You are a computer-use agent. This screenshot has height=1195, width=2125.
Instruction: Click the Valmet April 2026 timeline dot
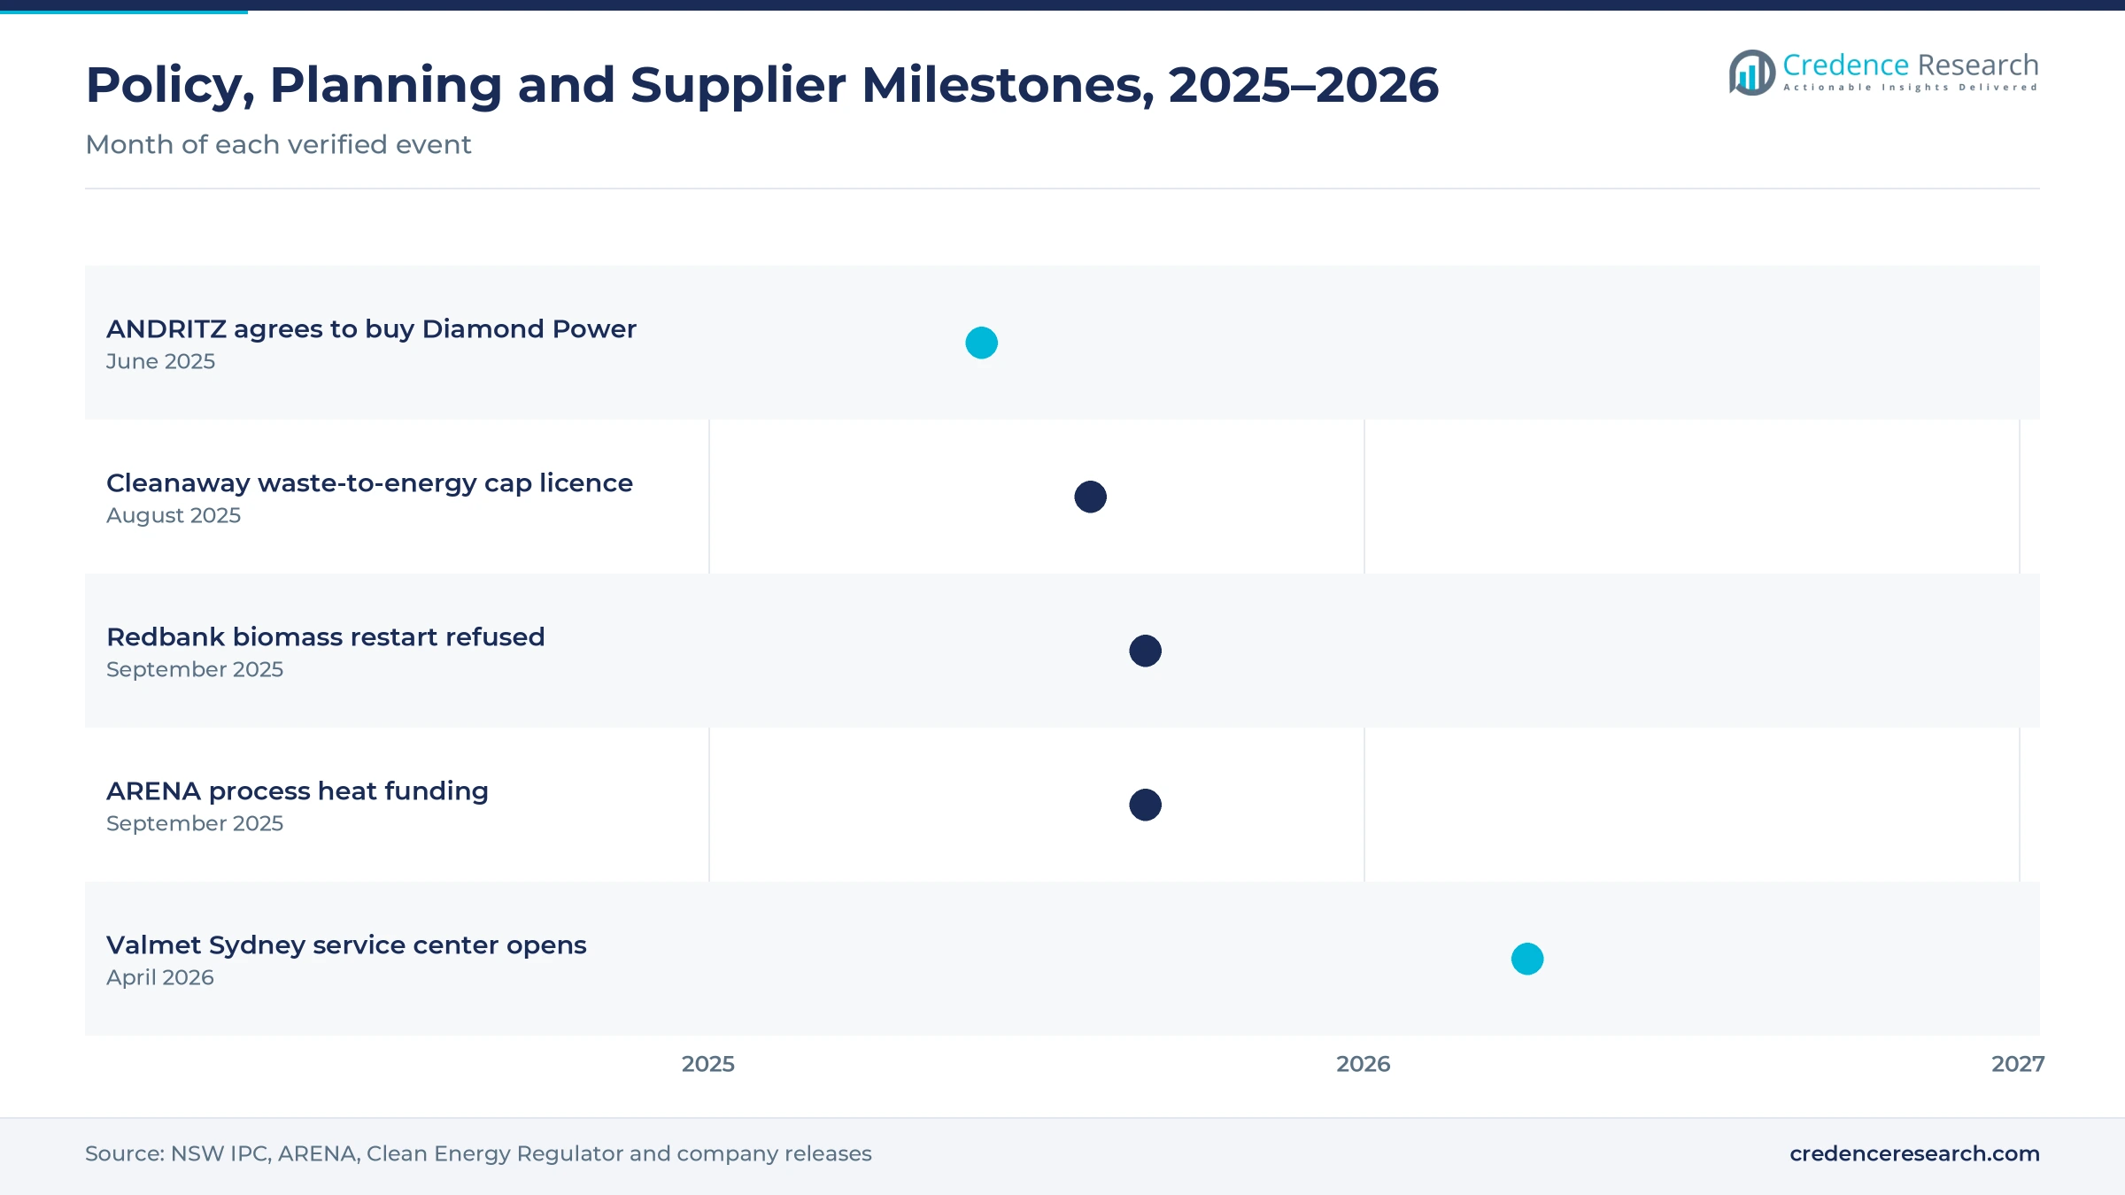(x=1527, y=959)
